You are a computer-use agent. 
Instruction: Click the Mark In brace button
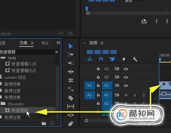coord(156,21)
